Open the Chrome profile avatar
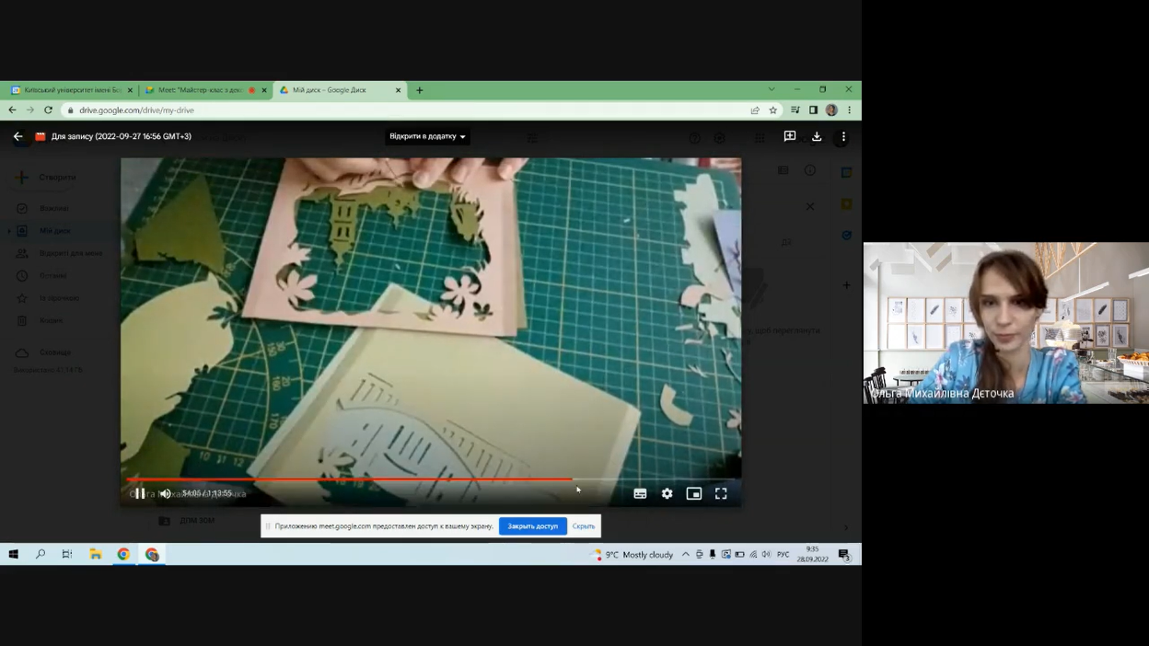 (831, 110)
